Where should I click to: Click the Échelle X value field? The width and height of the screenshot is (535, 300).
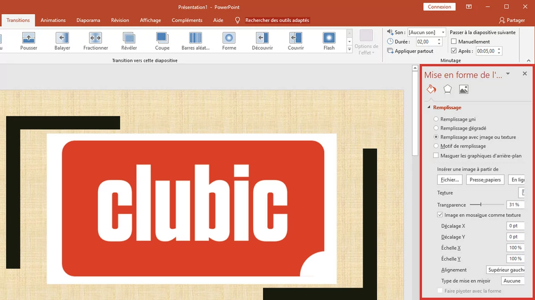coord(515,248)
